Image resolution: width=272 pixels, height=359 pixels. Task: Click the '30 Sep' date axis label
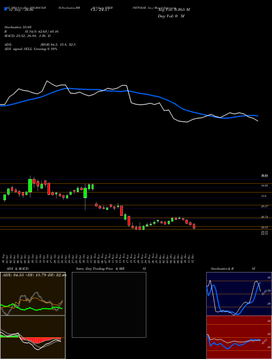[x=4, y=258]
